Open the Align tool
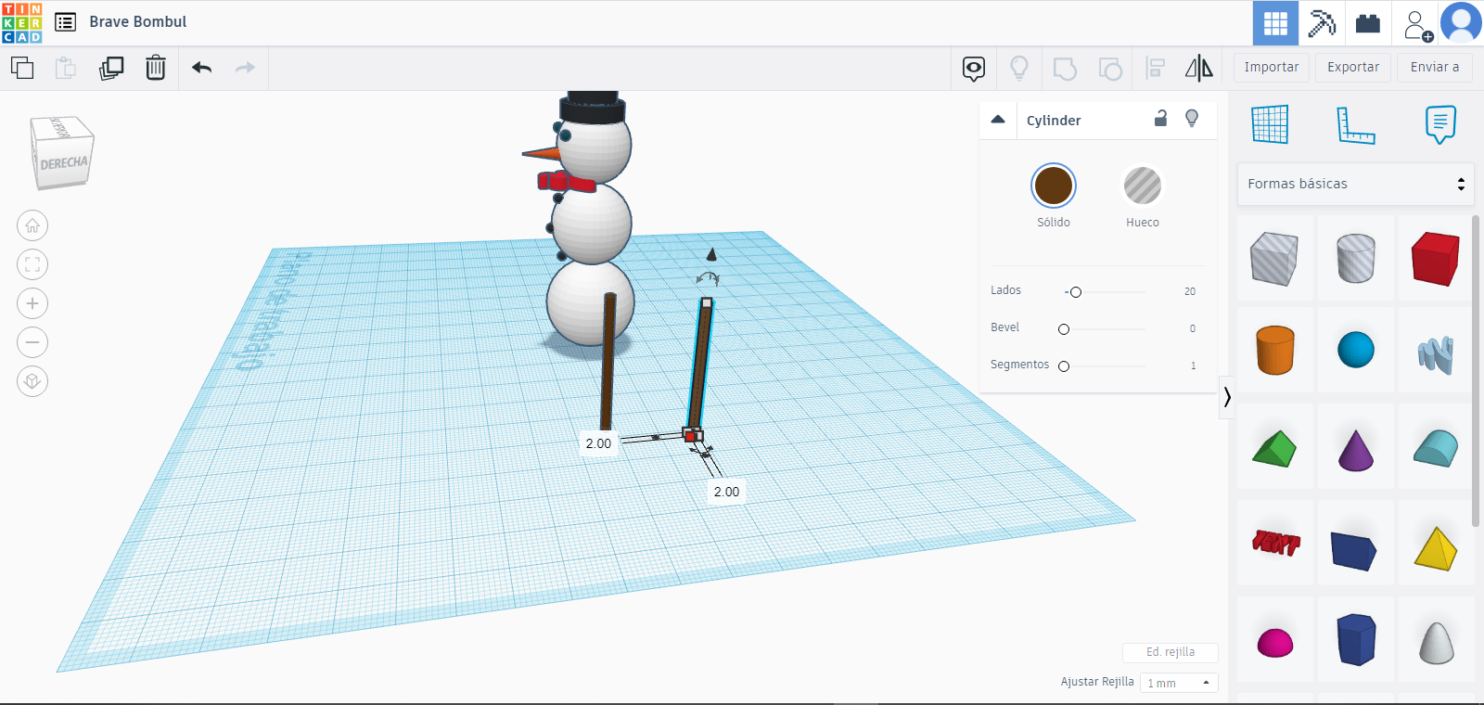The image size is (1484, 705). (1156, 68)
